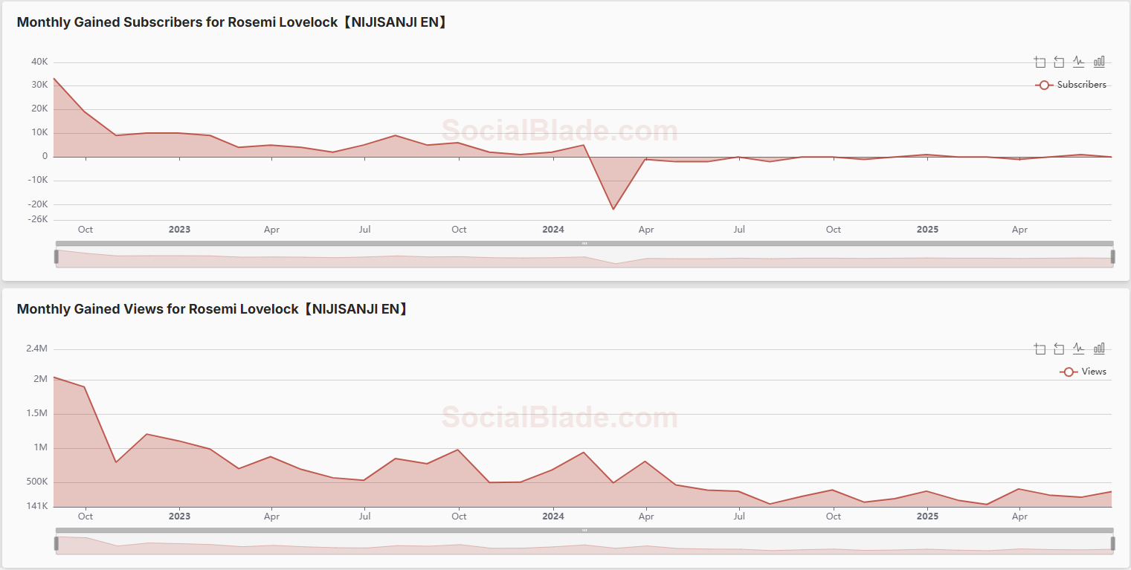Viewport: 1131px width, 570px height.
Task: Click the Monthly Gained Views chart title
Action: click(213, 309)
